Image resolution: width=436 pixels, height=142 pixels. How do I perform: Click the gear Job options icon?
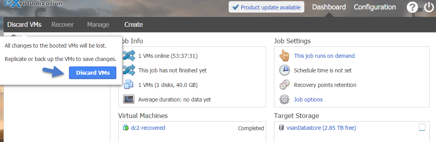pos(285,99)
